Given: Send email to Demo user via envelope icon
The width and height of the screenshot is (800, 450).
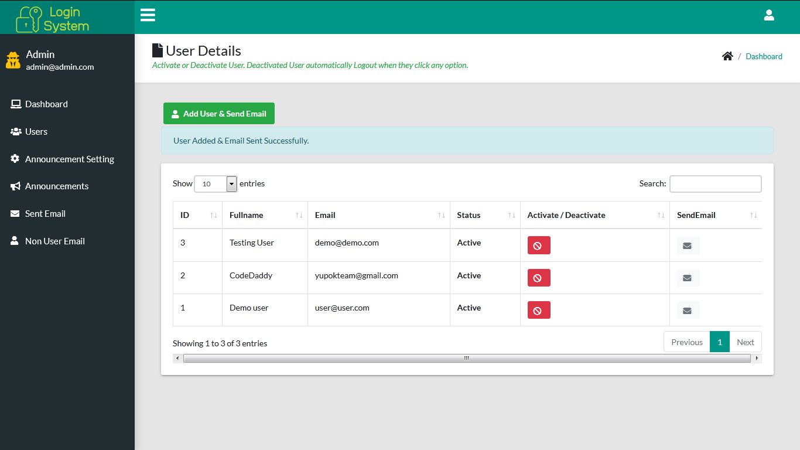Looking at the screenshot, I should 687,309.
